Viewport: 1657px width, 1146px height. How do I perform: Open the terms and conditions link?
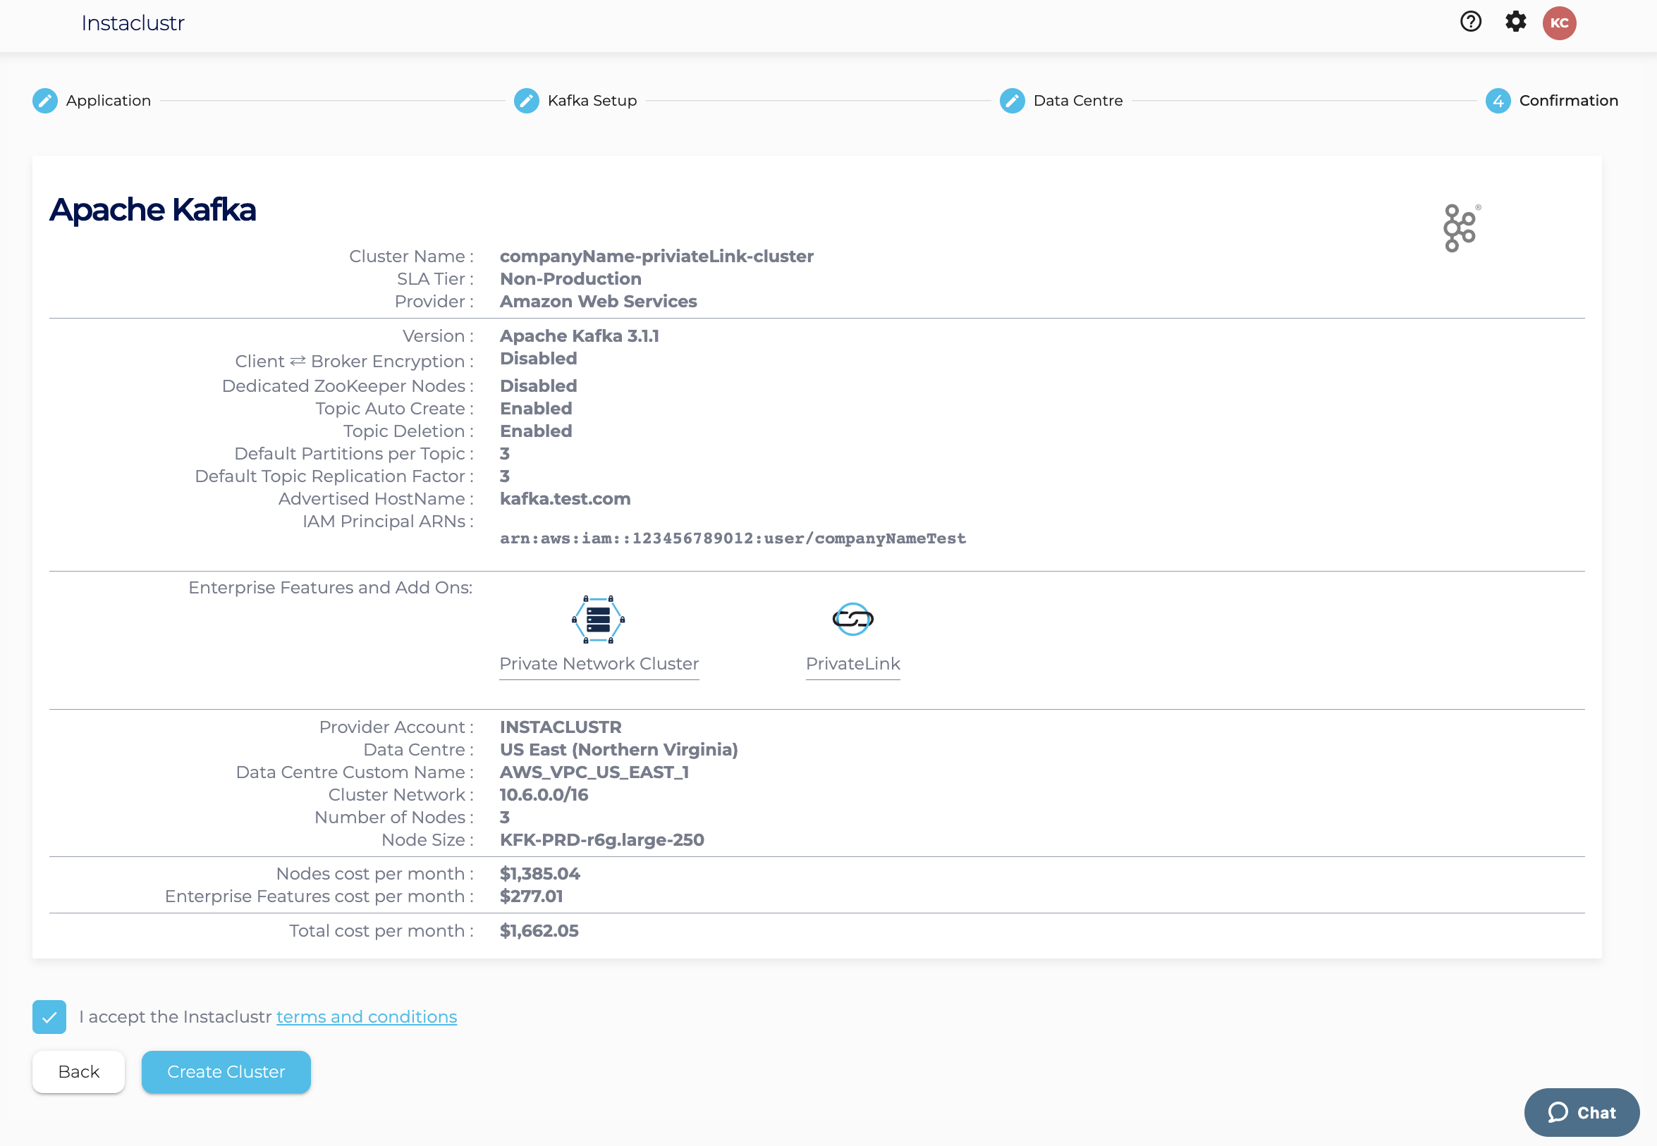(367, 1017)
